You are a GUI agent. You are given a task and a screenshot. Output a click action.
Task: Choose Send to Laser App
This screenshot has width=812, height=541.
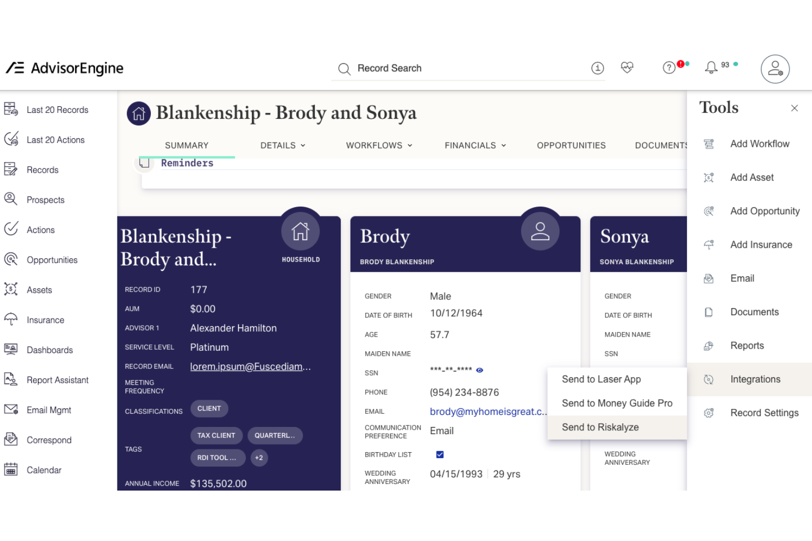(617, 379)
